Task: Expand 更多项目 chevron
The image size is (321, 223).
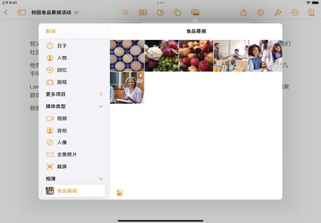Action: click(x=101, y=94)
